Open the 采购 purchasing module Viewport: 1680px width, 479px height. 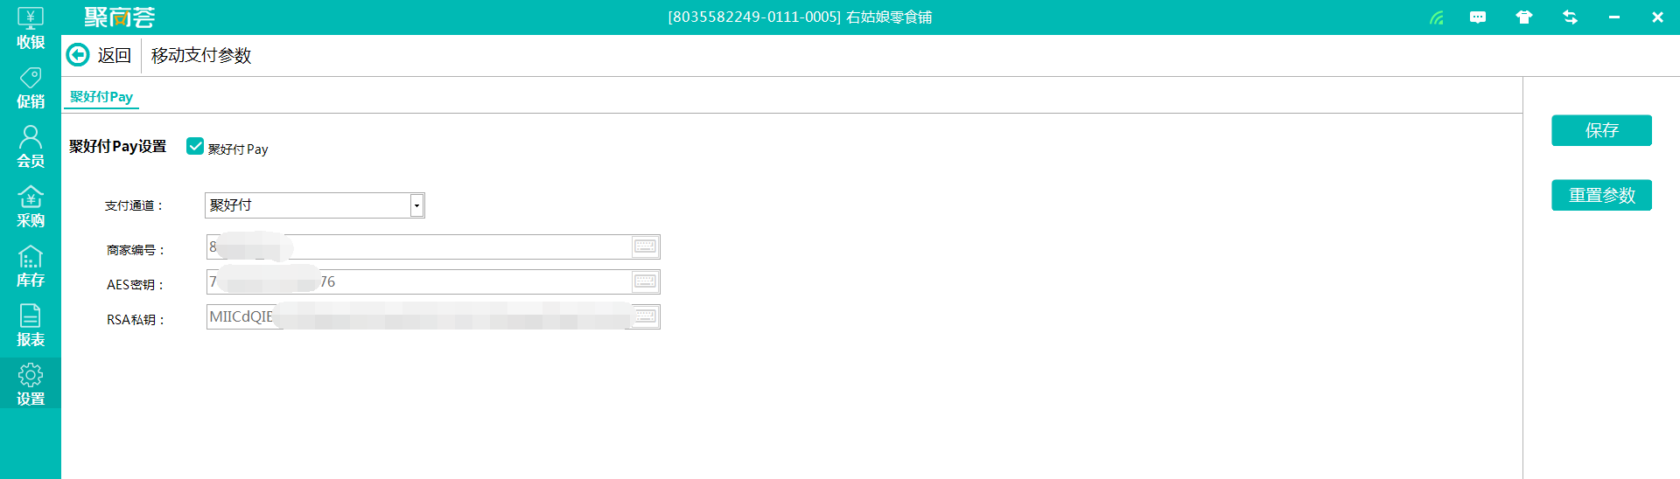(31, 207)
